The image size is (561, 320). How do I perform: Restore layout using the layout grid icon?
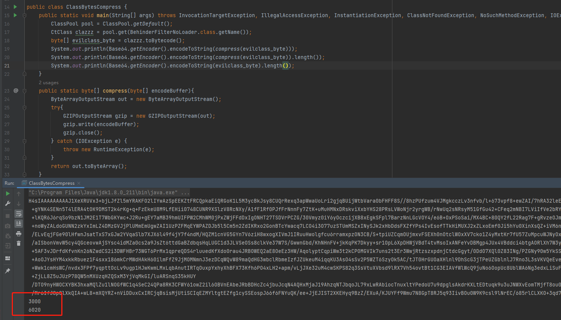point(8,258)
